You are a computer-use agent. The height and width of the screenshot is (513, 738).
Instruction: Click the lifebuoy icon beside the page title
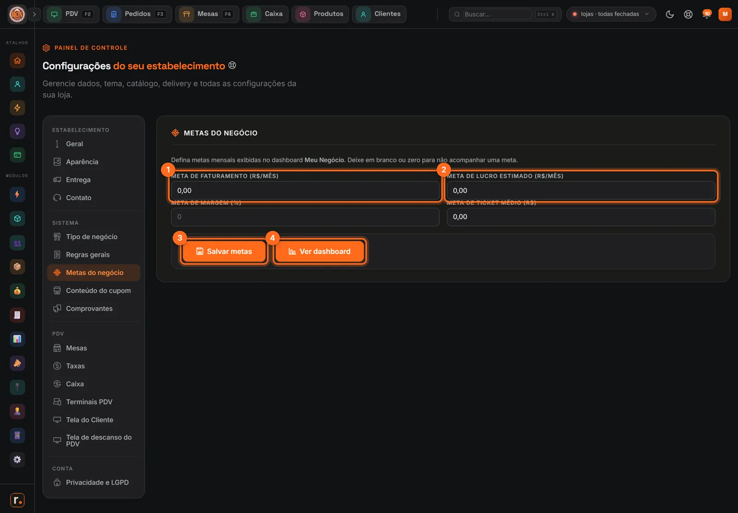[x=232, y=66]
